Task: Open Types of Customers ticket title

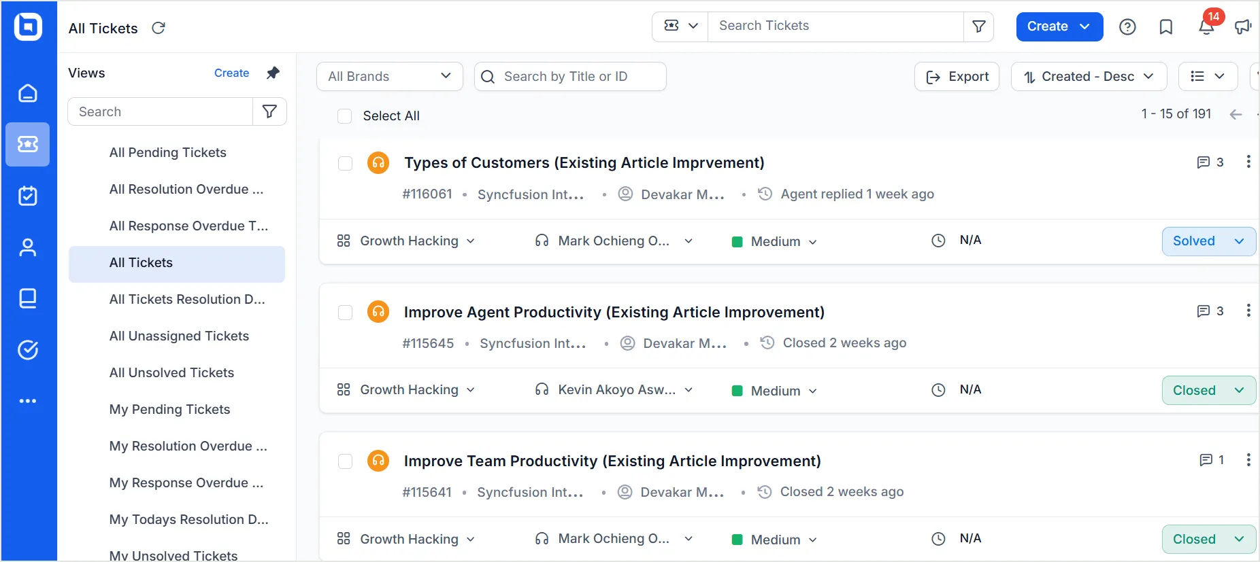Action: 584,162
